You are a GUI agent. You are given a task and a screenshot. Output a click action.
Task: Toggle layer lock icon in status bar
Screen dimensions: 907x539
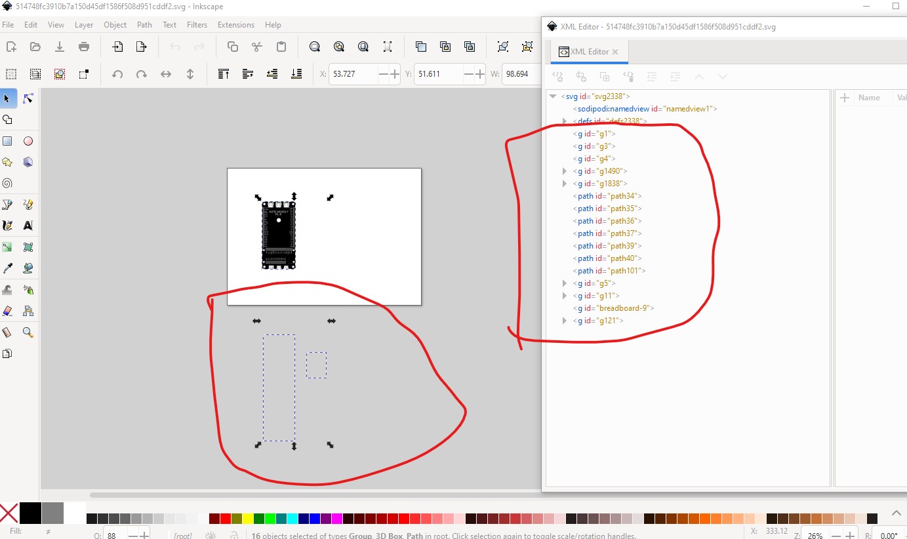[233, 535]
